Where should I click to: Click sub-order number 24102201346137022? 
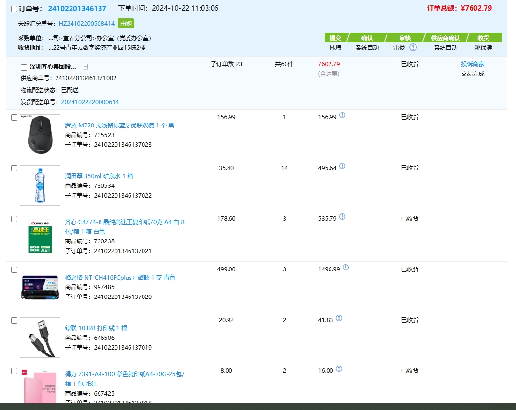[123, 196]
